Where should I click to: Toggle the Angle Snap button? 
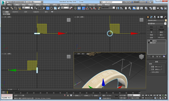(x=87, y=8)
